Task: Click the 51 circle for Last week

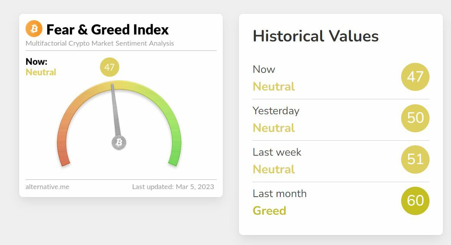Action: point(415,159)
